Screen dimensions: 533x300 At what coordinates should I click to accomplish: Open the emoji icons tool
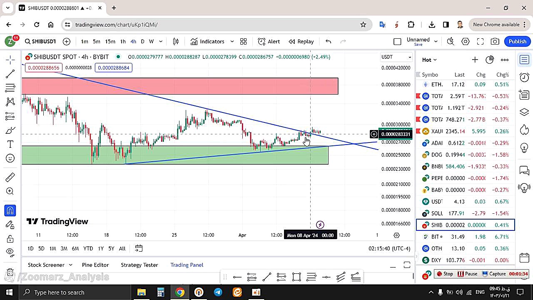[x=10, y=158]
